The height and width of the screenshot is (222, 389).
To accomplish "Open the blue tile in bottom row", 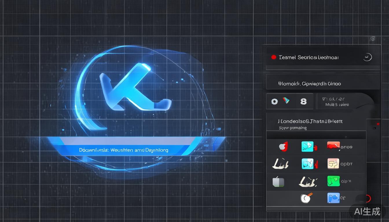I will [333, 198].
